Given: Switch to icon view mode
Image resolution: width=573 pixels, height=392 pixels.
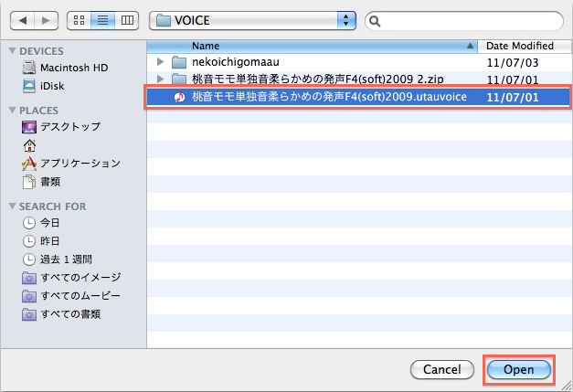Looking at the screenshot, I should click(x=80, y=19).
